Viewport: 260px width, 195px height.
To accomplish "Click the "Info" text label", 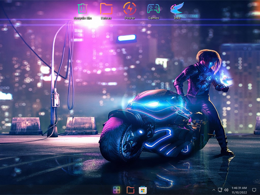I will point(177,18).
